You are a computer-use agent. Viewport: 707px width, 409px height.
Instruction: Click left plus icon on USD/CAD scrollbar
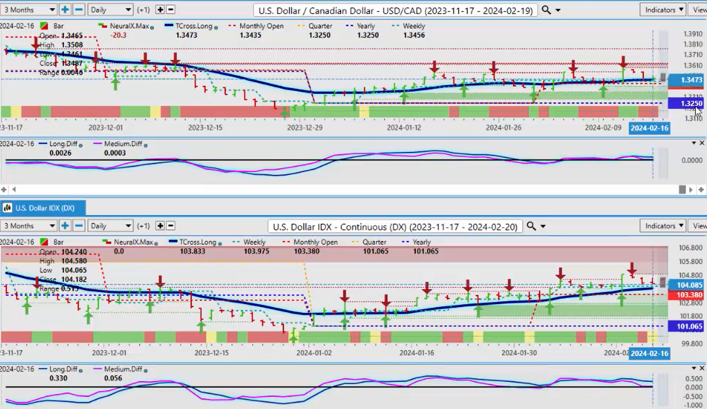click(4, 189)
